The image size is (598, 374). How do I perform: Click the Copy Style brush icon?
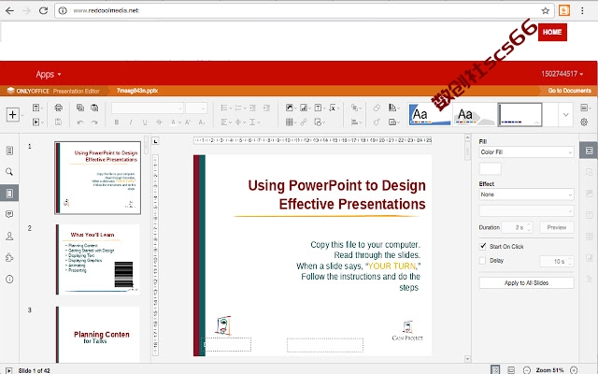[377, 122]
